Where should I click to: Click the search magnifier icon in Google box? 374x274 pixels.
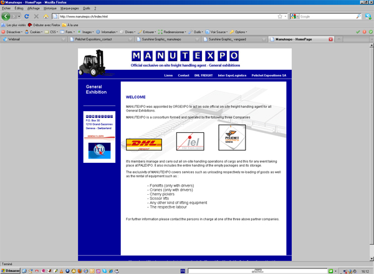click(x=358, y=16)
